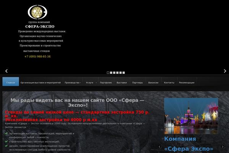The height and width of the screenshot is (153, 229).
Task: Click the red Эксклюзивная застройка по 4000 text
Action: point(51,120)
